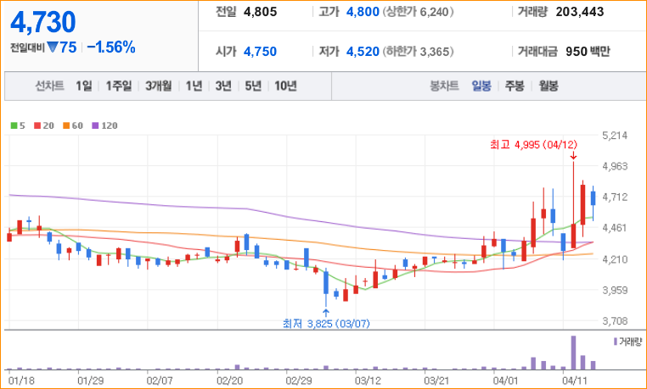
Task: Select the 3개월 line chart
Action: (159, 86)
